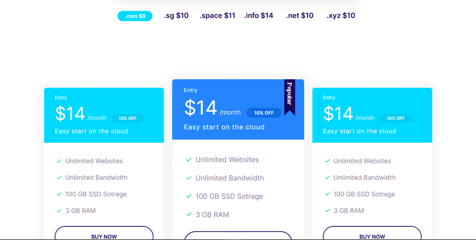Click checkmark beside Unlimited Websites in middle card
The width and height of the screenshot is (476, 240).
point(189,159)
